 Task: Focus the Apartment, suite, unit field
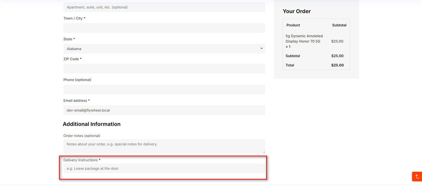pyautogui.click(x=164, y=7)
